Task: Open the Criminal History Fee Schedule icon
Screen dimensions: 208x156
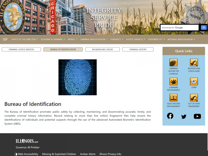Action: [173, 63]
